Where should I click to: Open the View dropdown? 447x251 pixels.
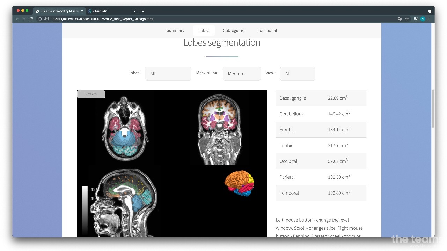coord(297,74)
